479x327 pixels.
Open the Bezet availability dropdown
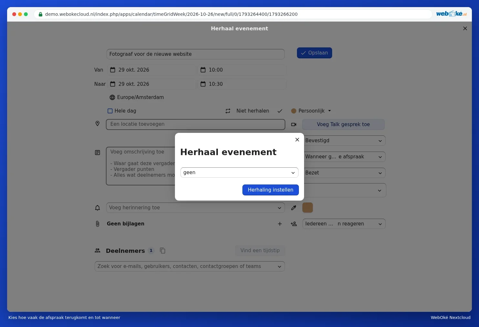pos(344,173)
